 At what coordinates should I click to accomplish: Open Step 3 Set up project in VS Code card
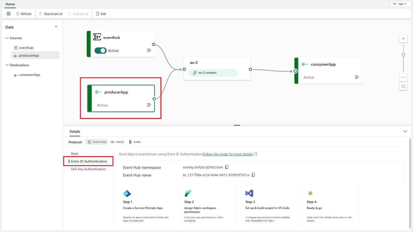[269, 206]
